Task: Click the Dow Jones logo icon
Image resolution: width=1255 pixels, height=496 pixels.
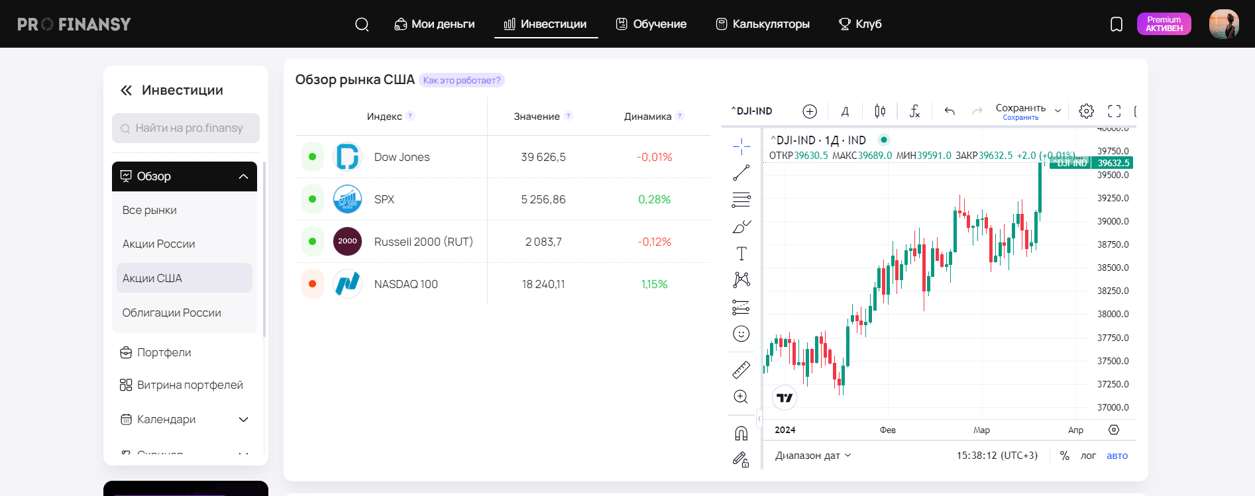Action: coord(347,157)
